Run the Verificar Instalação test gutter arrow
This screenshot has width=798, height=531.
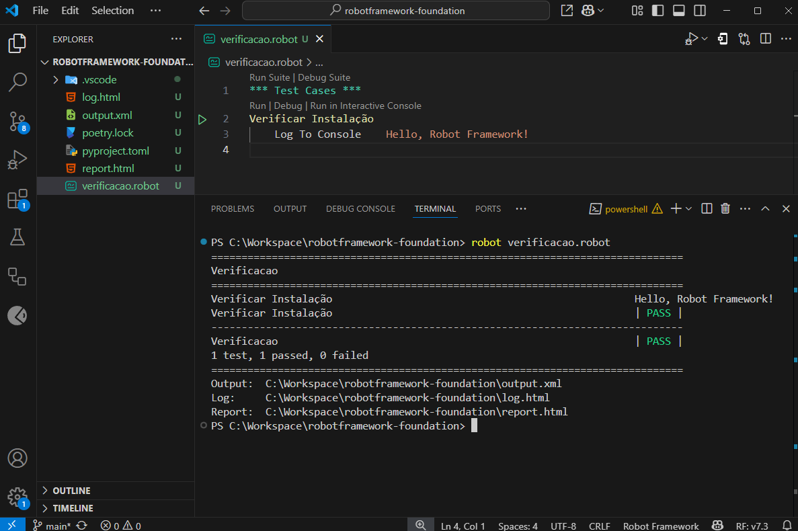click(x=202, y=120)
